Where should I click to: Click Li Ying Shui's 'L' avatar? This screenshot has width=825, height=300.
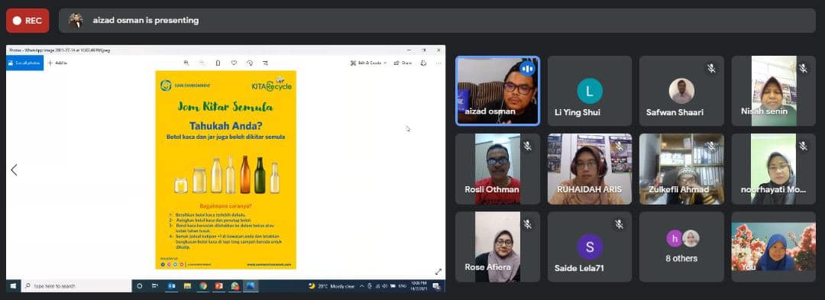click(x=589, y=91)
